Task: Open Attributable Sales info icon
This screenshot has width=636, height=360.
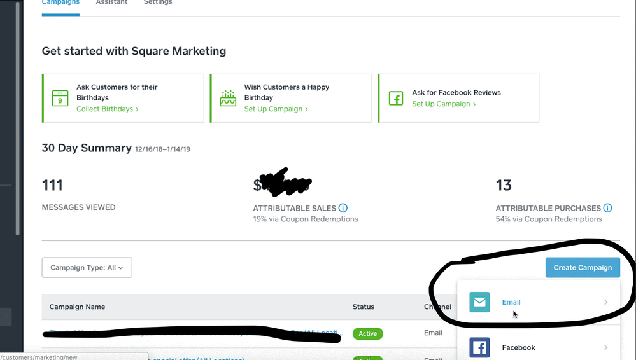Action: [343, 208]
